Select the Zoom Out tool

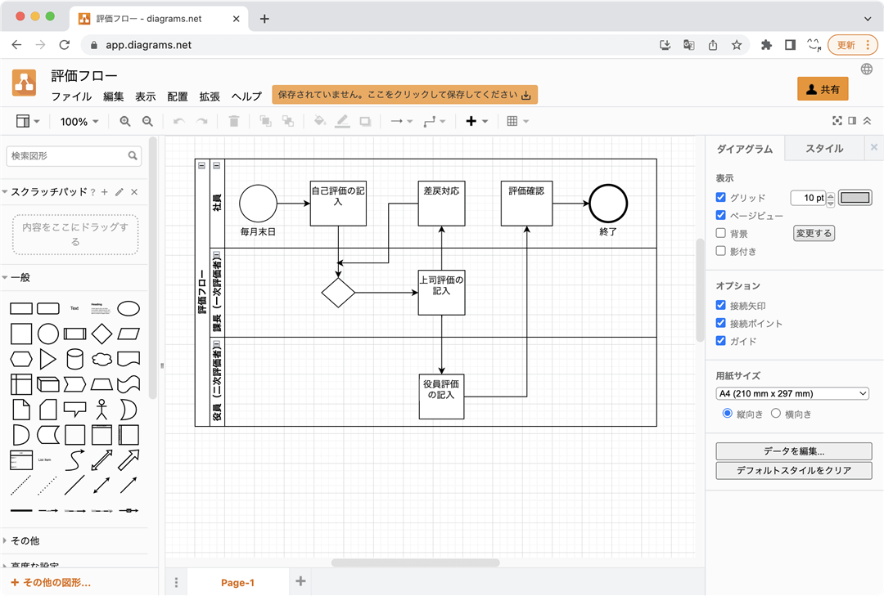coord(146,121)
